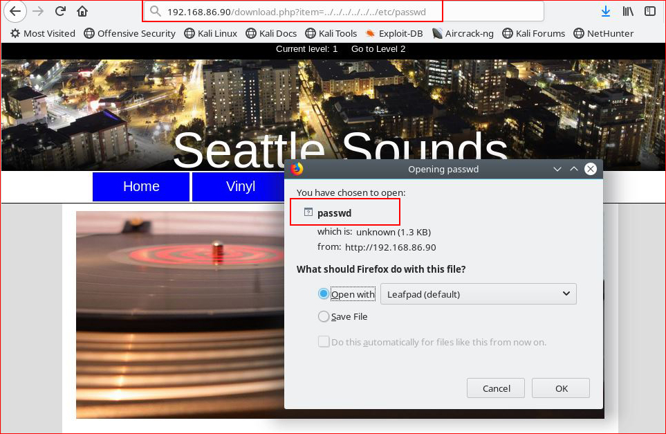
Task: Click the vinyl record image on the page
Action: [180, 314]
